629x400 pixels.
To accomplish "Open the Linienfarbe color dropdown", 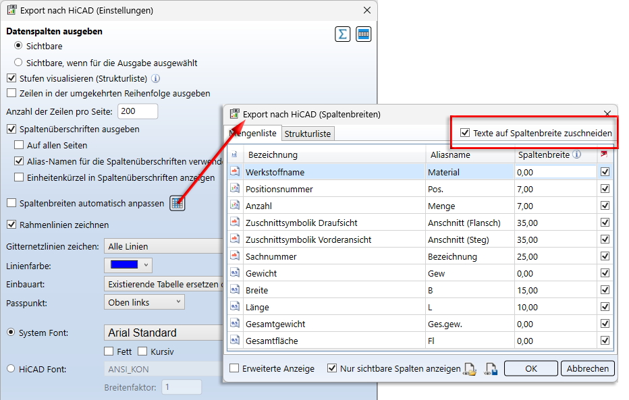I will tap(128, 265).
